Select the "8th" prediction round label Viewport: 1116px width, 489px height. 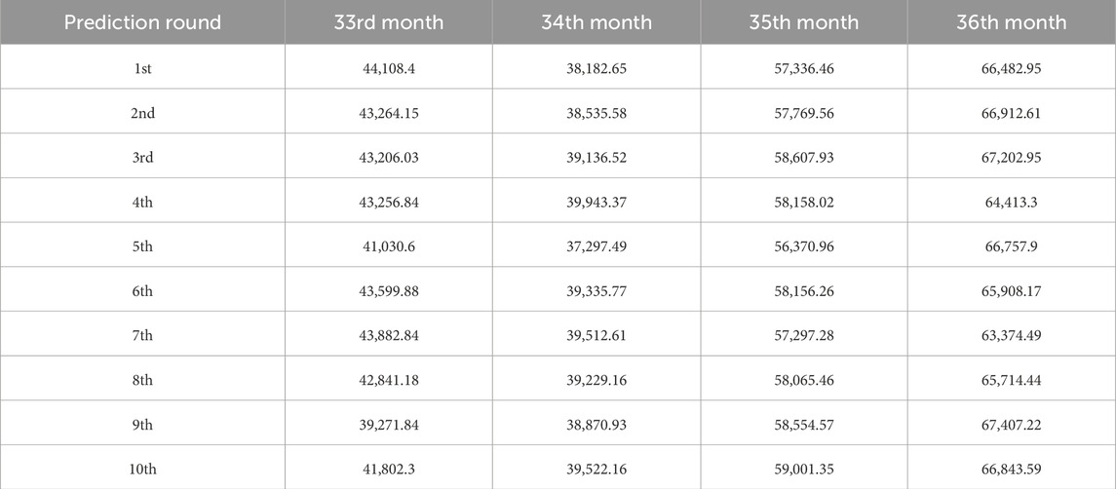coord(142,380)
